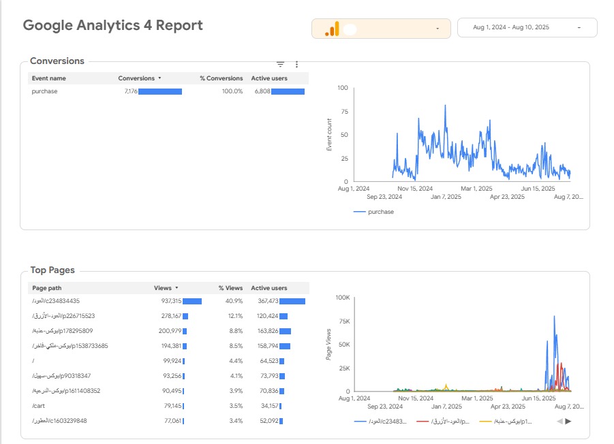Open the three-dot more options menu on Conversions table
The width and height of the screenshot is (614, 444).
click(x=297, y=64)
